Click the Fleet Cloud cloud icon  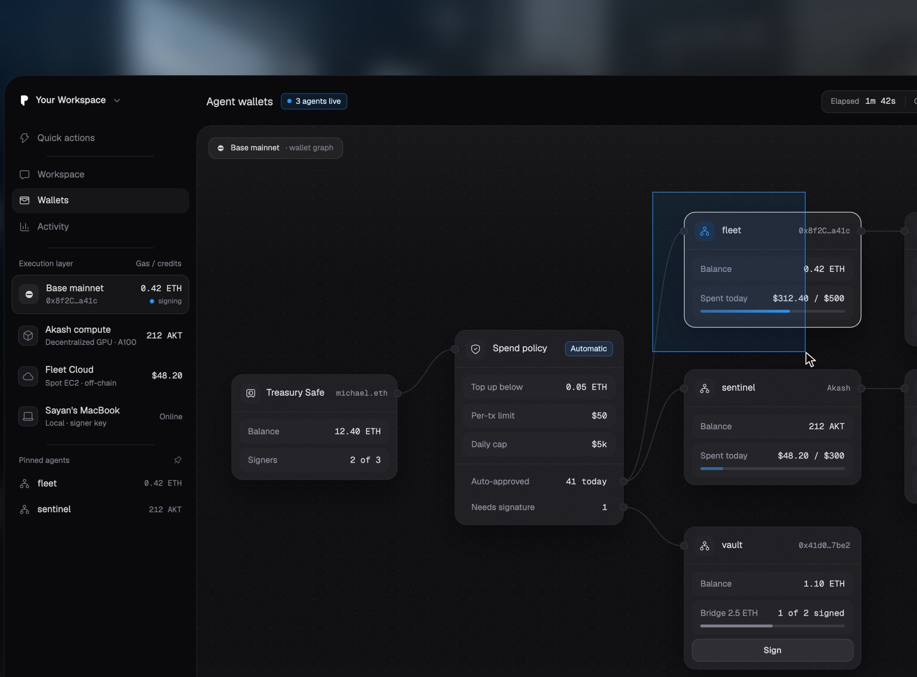click(x=28, y=376)
